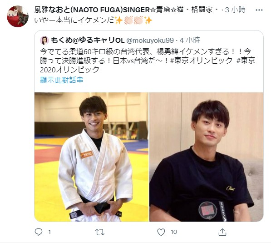Click the reply speech bubble icon

[39, 232]
